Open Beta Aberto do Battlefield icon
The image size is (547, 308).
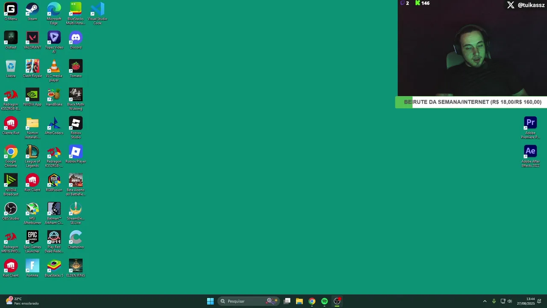[76, 185]
